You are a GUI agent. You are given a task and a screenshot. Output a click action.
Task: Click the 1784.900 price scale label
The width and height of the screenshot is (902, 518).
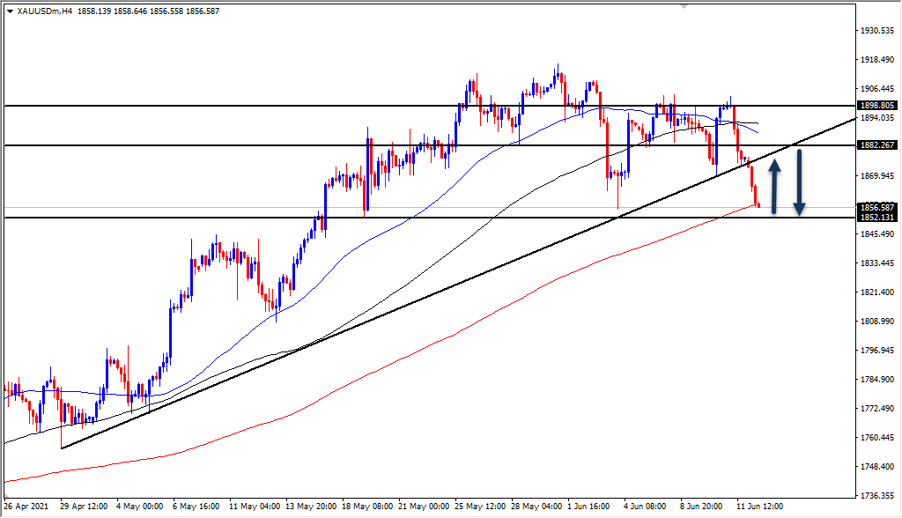tap(877, 380)
